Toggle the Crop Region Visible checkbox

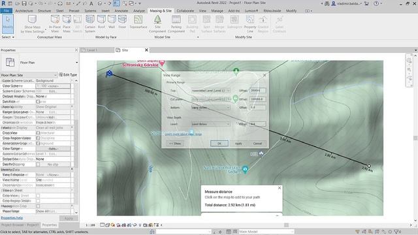click(x=38, y=138)
